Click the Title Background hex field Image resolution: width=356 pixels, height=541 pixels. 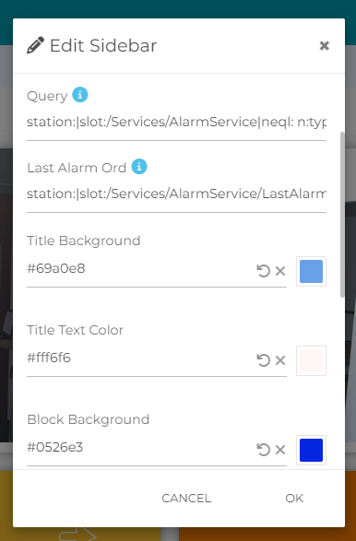pos(140,269)
